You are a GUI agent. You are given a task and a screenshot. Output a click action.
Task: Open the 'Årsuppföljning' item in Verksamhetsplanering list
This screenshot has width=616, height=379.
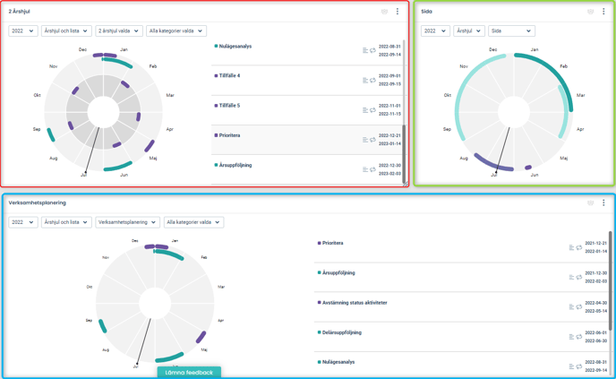[338, 272]
